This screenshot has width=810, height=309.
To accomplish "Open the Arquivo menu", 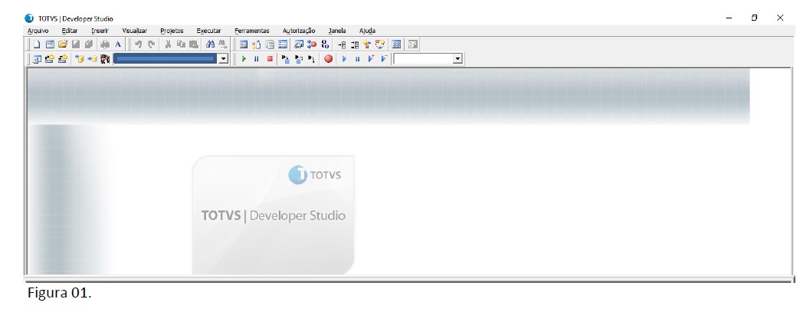I will pyautogui.click(x=38, y=31).
